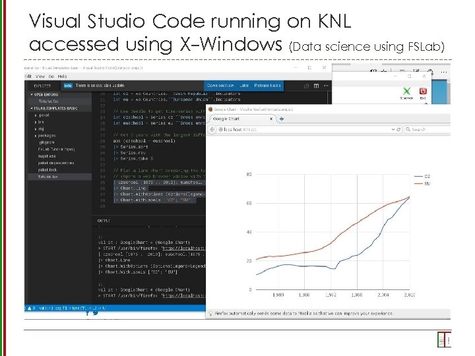Open the paket.dependencies file

[x=55, y=163]
